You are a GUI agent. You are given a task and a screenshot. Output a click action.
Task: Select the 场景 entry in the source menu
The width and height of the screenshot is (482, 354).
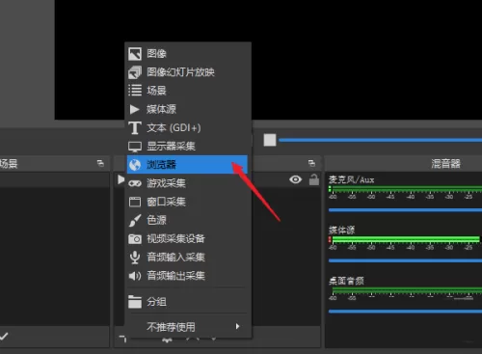[187, 91]
